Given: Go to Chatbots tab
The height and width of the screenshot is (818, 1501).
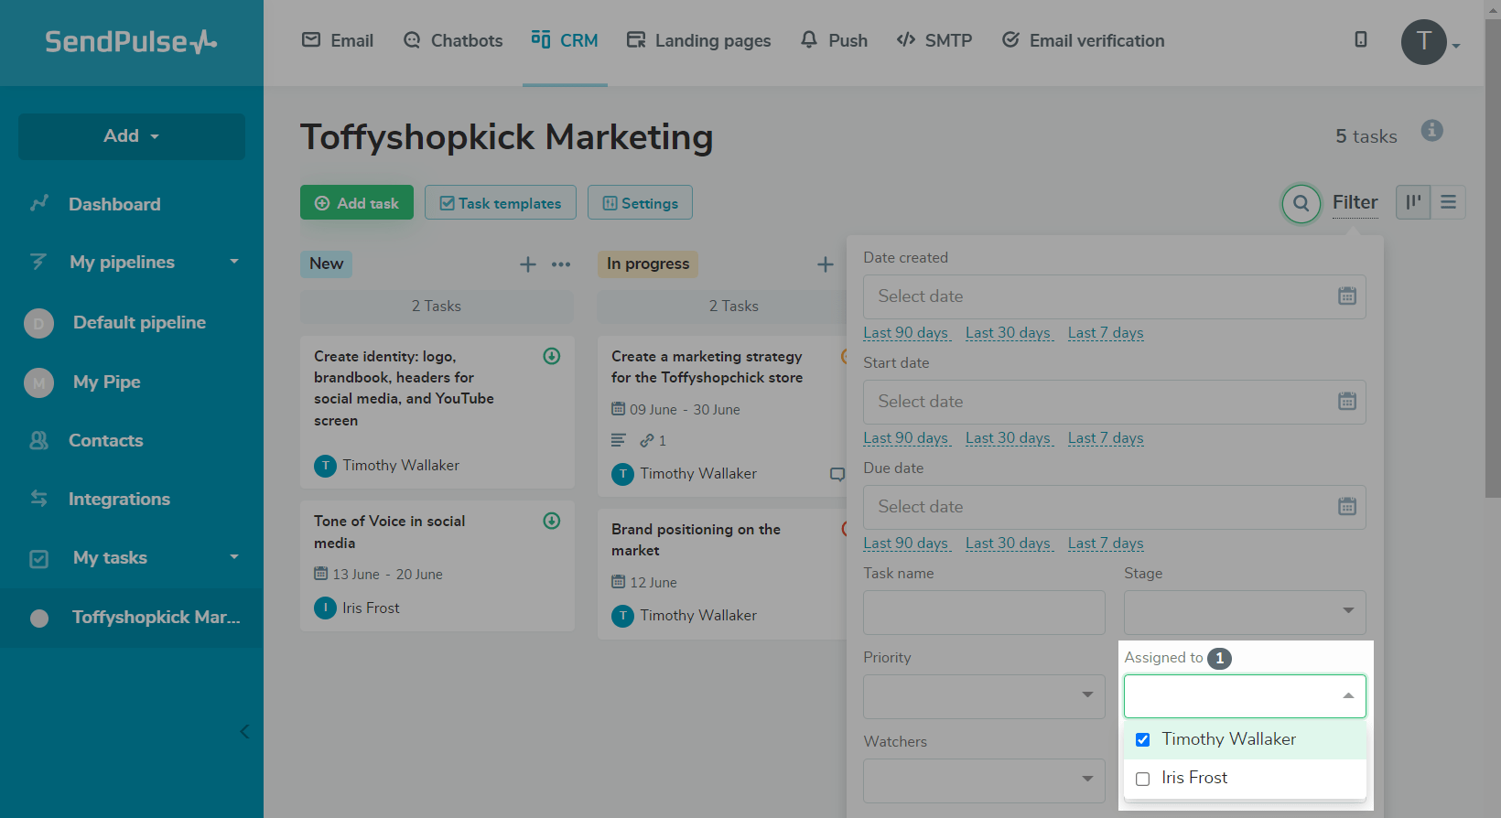Looking at the screenshot, I should 453,40.
